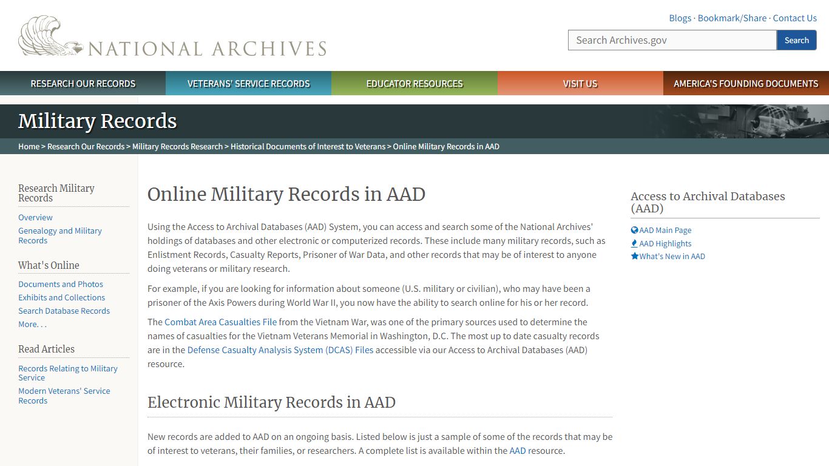
Task: Click the Access to Archival Databases (AAD) heading
Action: click(x=708, y=202)
